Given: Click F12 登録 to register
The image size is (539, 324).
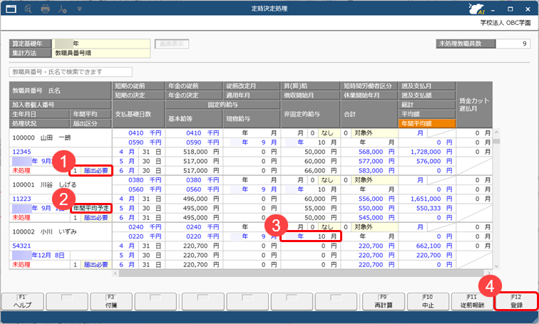Looking at the screenshot, I should point(516,301).
